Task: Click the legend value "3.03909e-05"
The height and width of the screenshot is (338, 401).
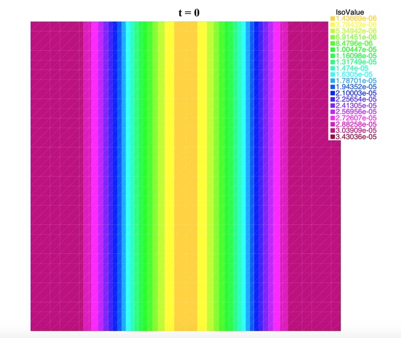Action: click(356, 131)
